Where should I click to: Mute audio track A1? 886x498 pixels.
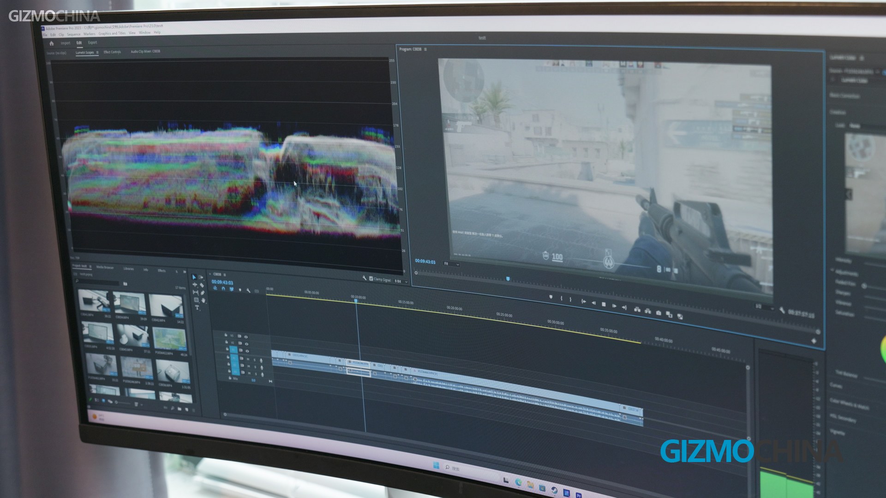[x=248, y=359]
